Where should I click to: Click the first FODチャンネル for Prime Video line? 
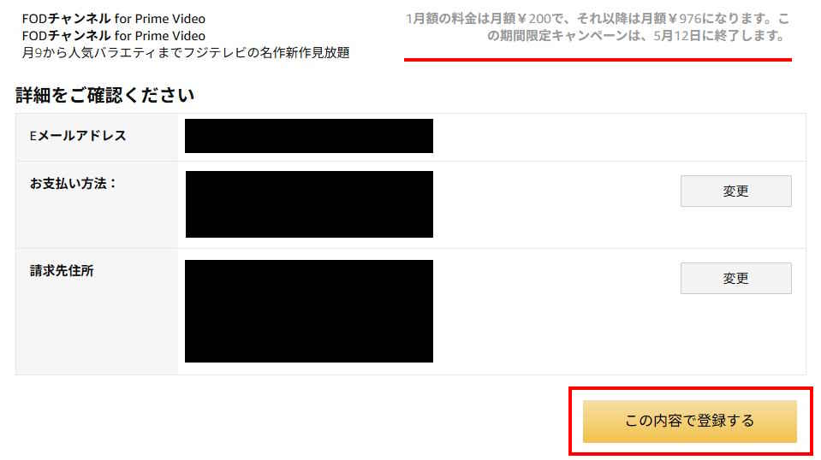click(114, 19)
